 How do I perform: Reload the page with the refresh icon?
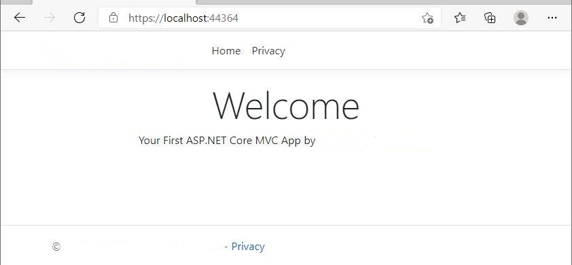pyautogui.click(x=79, y=18)
